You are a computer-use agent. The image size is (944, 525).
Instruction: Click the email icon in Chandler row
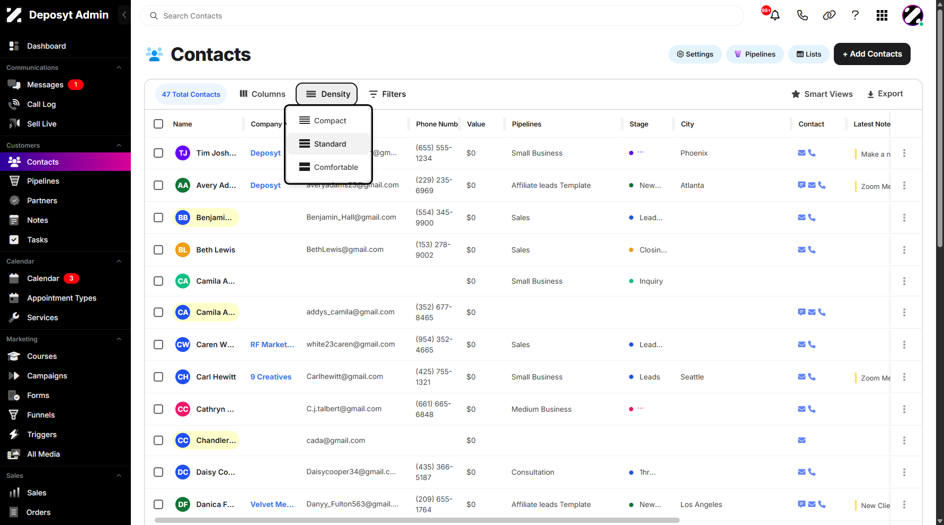coord(801,440)
